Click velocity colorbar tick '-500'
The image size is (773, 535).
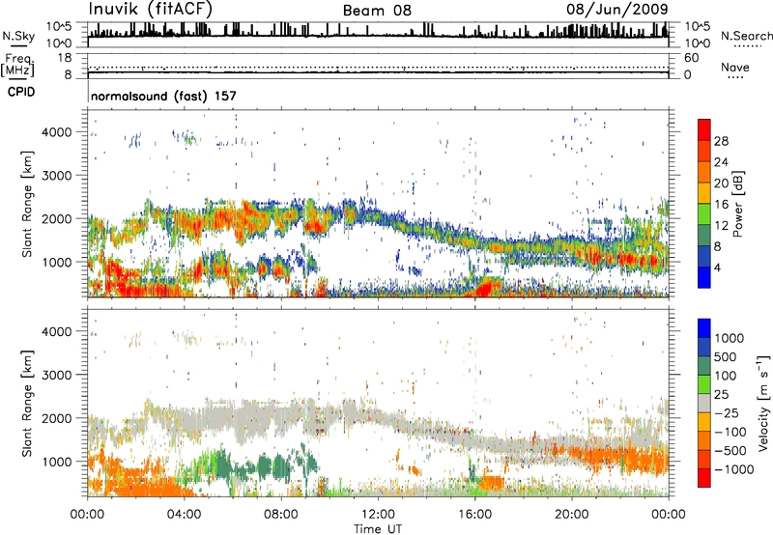[x=730, y=450]
